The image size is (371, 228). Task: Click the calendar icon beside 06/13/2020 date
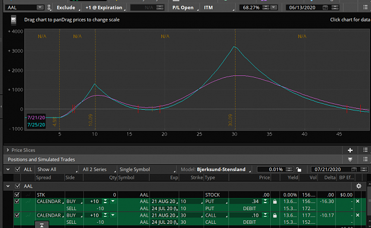[325, 8]
